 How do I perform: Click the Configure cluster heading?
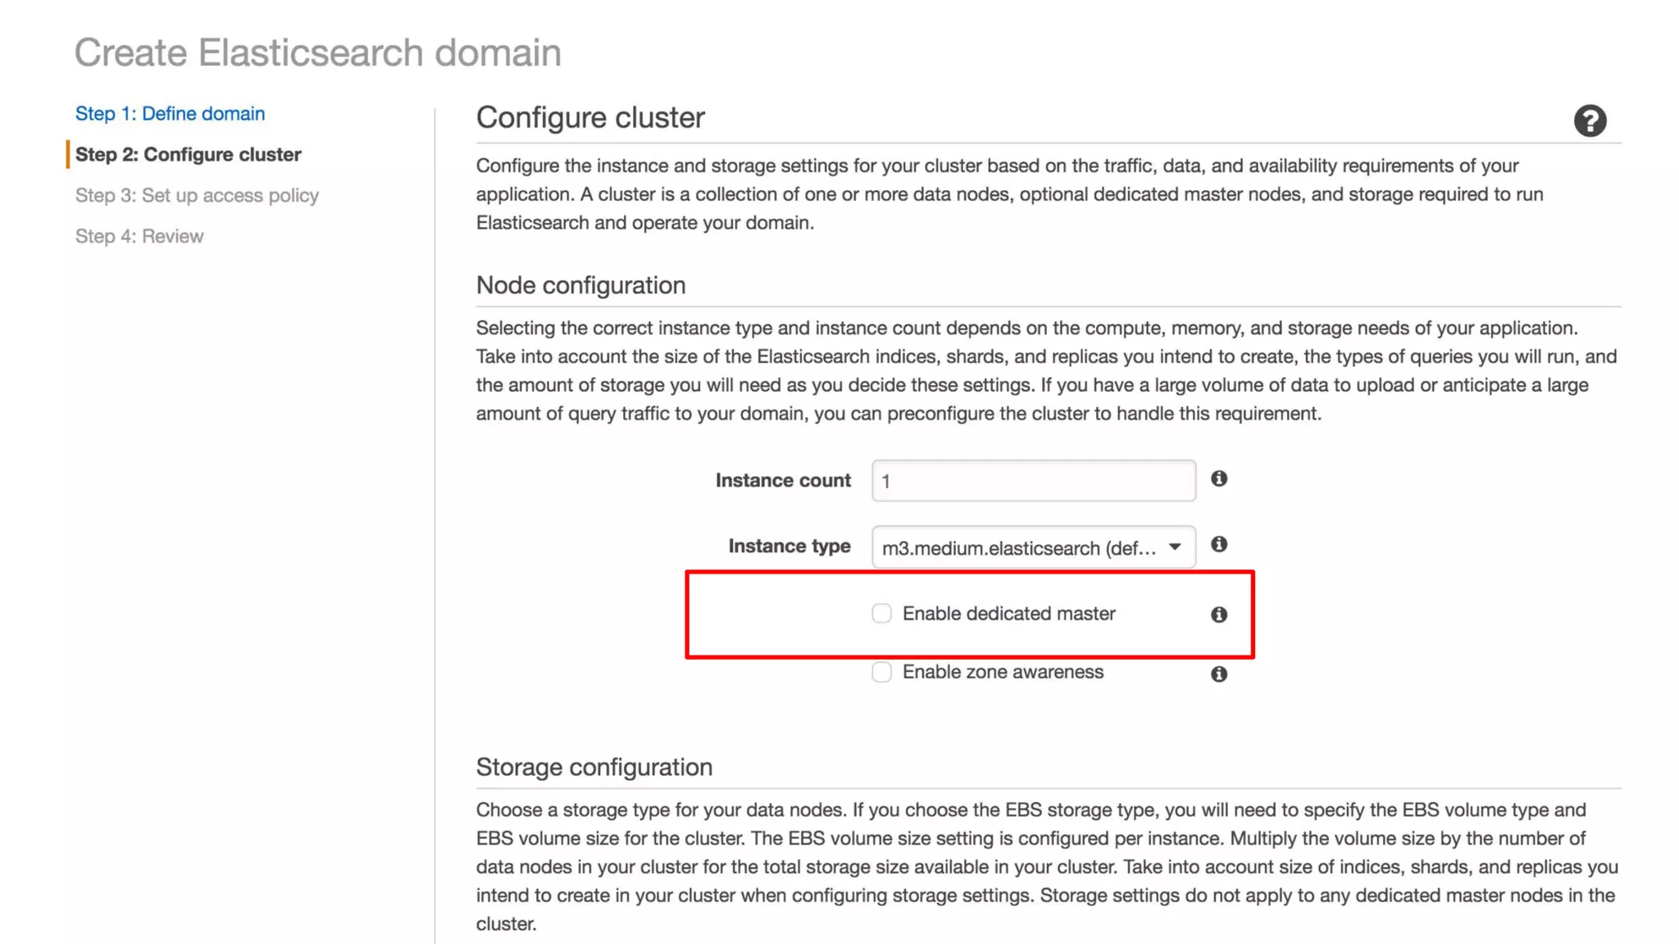coord(590,118)
